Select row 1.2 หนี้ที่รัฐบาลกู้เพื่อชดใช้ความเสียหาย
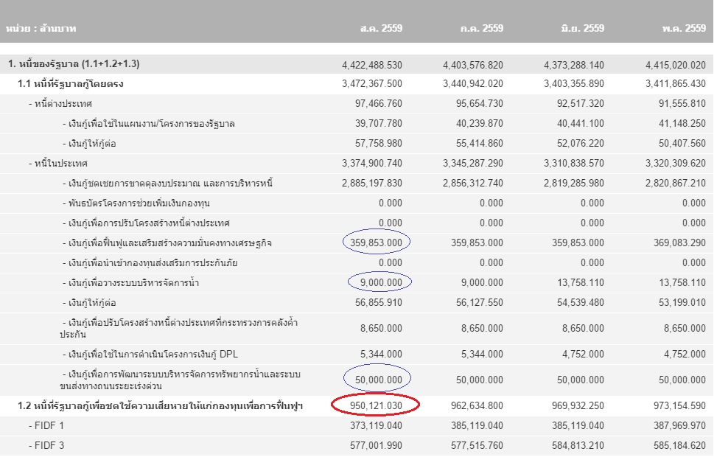717x457 pixels. pos(357,405)
